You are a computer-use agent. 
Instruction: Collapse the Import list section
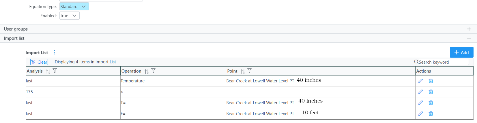coord(469,38)
